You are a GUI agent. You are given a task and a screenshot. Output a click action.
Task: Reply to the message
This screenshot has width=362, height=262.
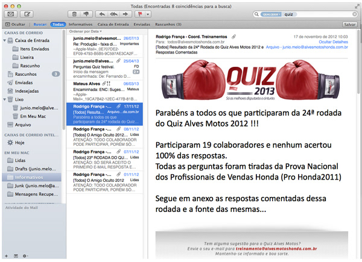tap(101, 14)
